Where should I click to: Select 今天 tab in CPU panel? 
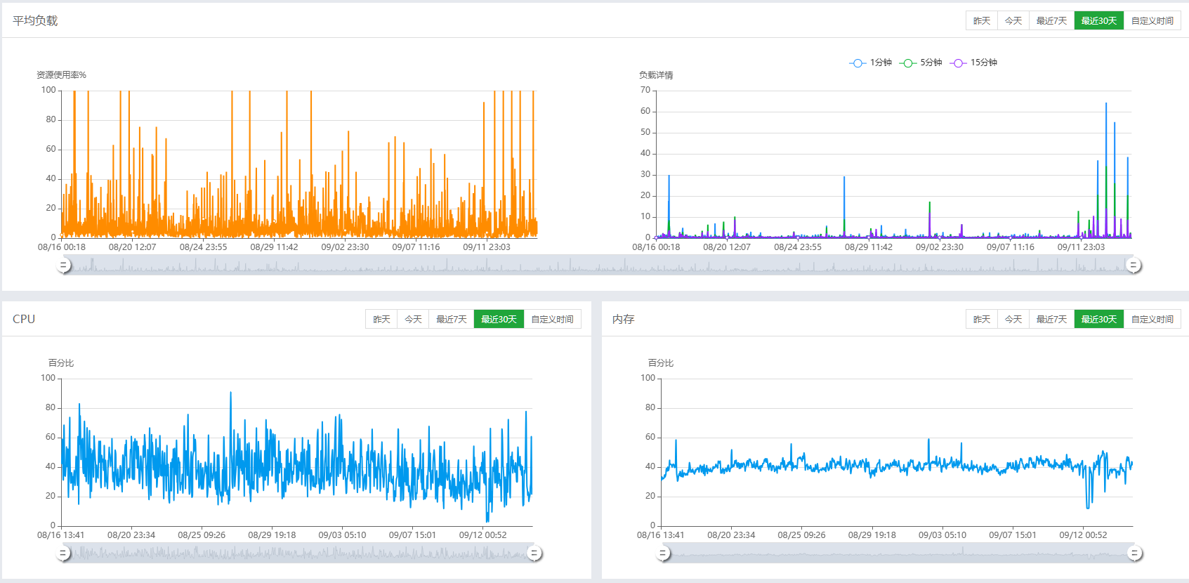click(413, 320)
